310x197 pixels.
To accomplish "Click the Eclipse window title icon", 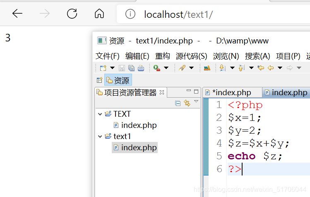I will (x=102, y=41).
